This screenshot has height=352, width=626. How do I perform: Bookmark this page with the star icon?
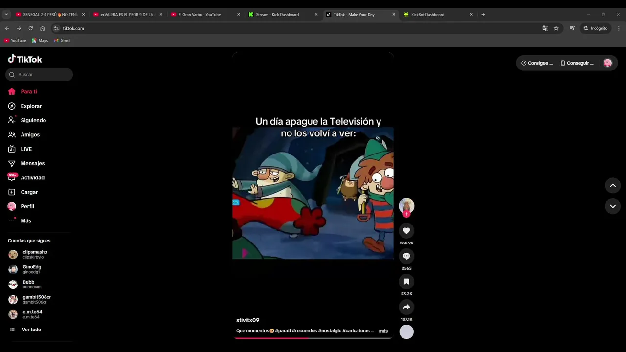tap(556, 28)
